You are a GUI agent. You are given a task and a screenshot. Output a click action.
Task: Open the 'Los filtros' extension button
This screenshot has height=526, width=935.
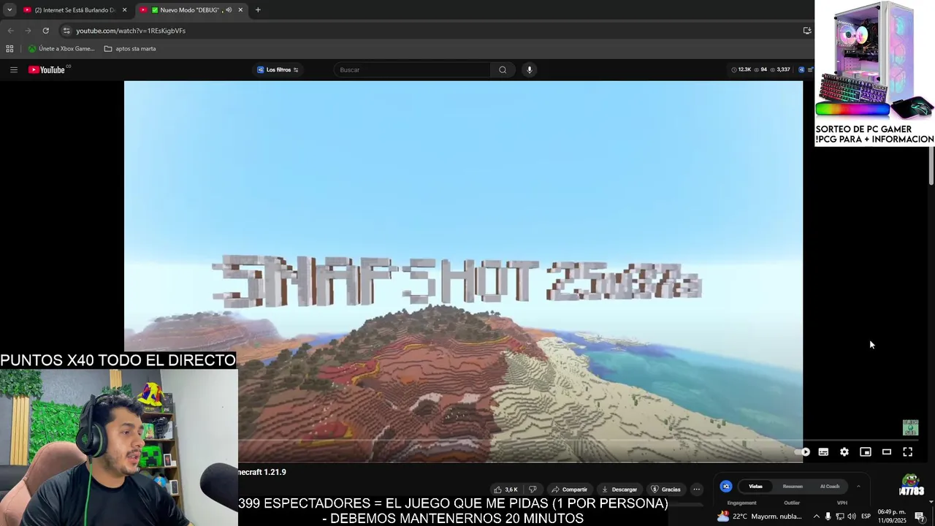point(278,69)
